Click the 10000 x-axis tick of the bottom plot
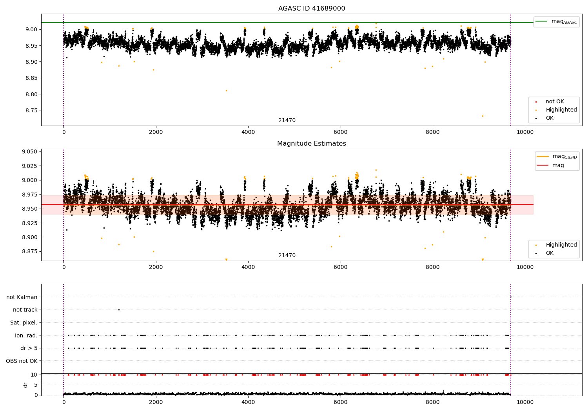This screenshot has height=411, width=588. pos(525,402)
